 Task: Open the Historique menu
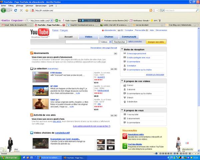tap(29, 6)
